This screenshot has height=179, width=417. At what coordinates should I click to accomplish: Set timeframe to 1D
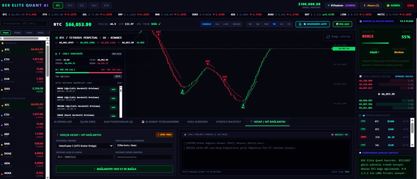click(x=288, y=24)
